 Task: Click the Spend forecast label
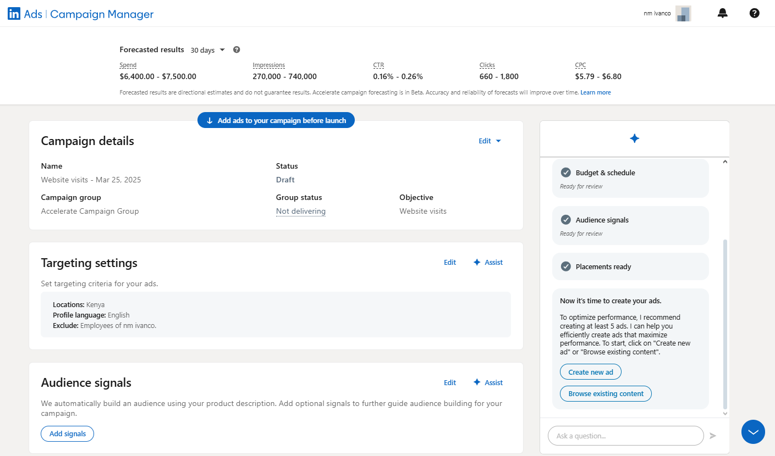click(128, 65)
